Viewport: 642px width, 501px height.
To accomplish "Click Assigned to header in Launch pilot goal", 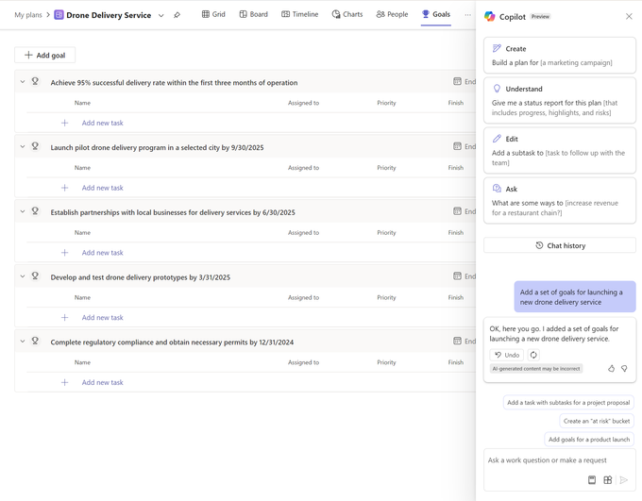I will tap(303, 168).
